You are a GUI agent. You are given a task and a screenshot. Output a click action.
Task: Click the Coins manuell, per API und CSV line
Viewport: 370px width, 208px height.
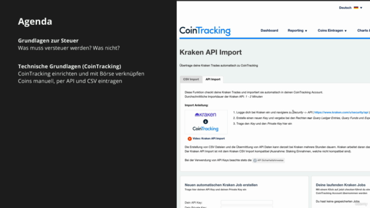click(70, 81)
